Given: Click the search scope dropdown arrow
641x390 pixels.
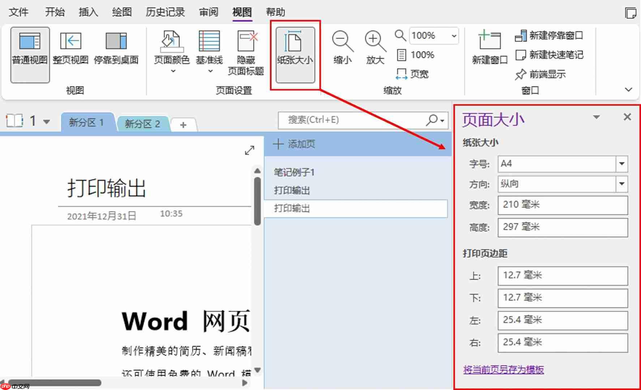Looking at the screenshot, I should [x=442, y=121].
